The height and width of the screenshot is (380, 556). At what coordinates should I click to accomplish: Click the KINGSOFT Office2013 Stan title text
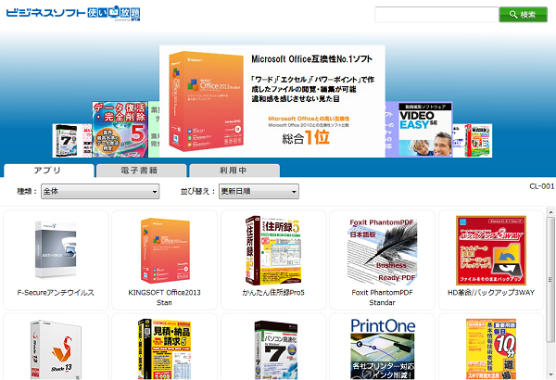pyautogui.click(x=165, y=298)
